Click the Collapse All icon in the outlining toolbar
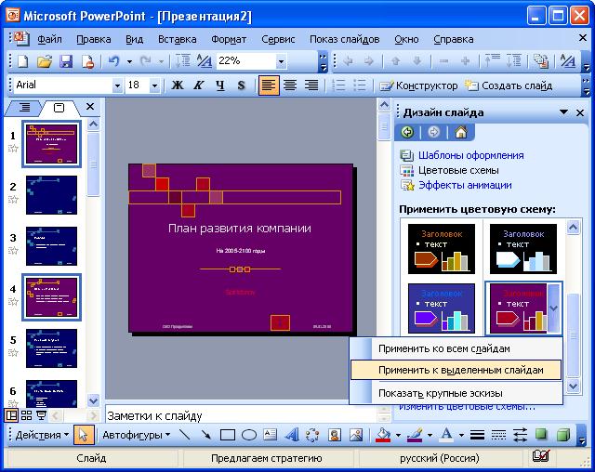This screenshot has width=595, height=472. coord(492,61)
